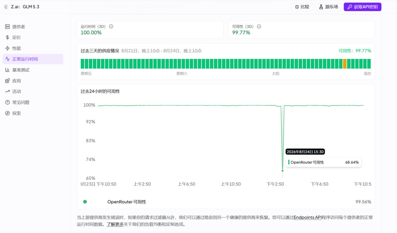Click the 基准测试 bar chart icon
Screen dimensions: 397x233
7,70
